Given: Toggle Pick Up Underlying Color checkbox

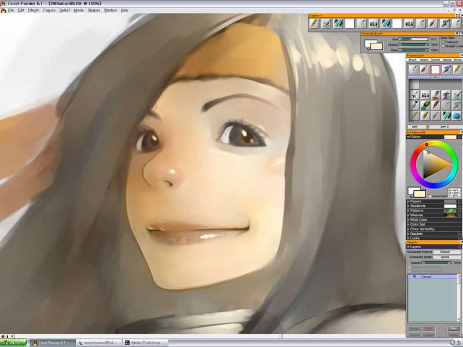Looking at the screenshot, I should click(x=409, y=271).
